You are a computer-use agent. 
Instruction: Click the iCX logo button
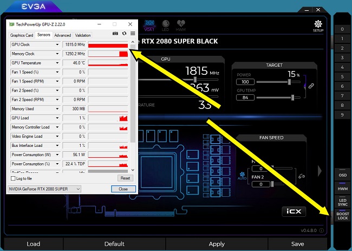click(x=294, y=211)
